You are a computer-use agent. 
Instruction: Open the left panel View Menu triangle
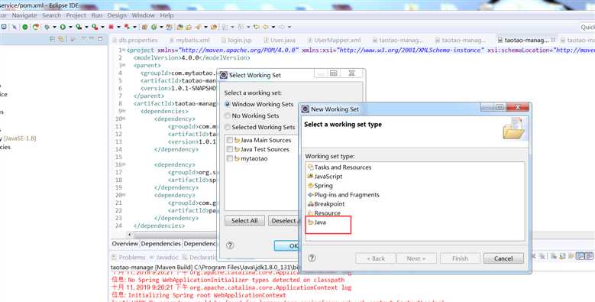tap(83, 39)
